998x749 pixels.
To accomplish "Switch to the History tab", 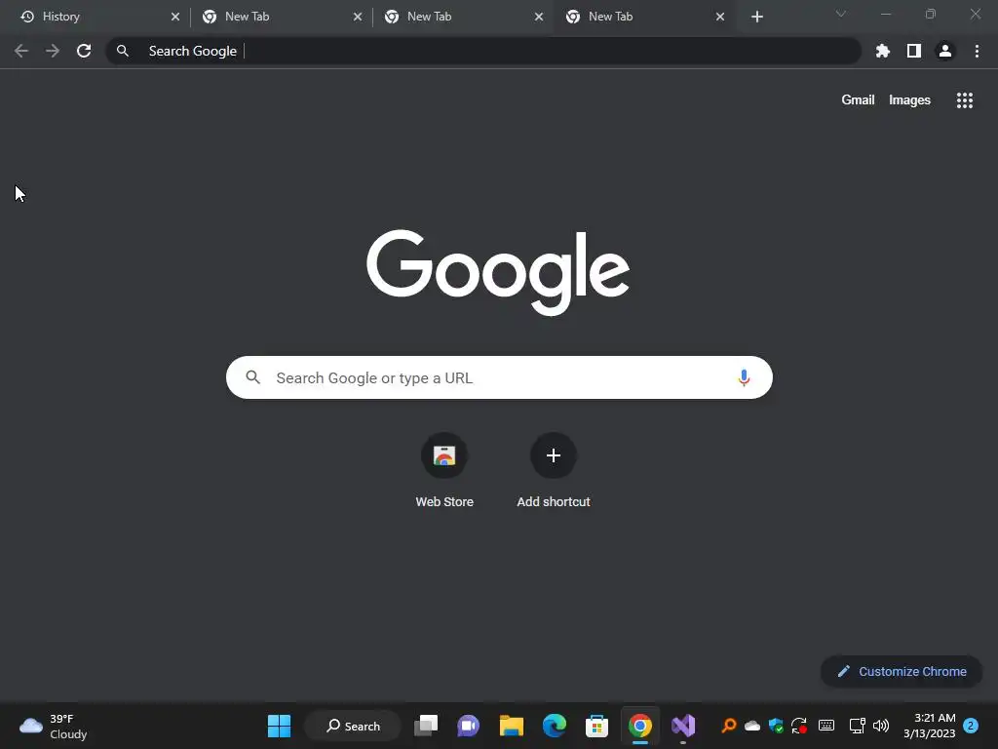I will pos(96,17).
